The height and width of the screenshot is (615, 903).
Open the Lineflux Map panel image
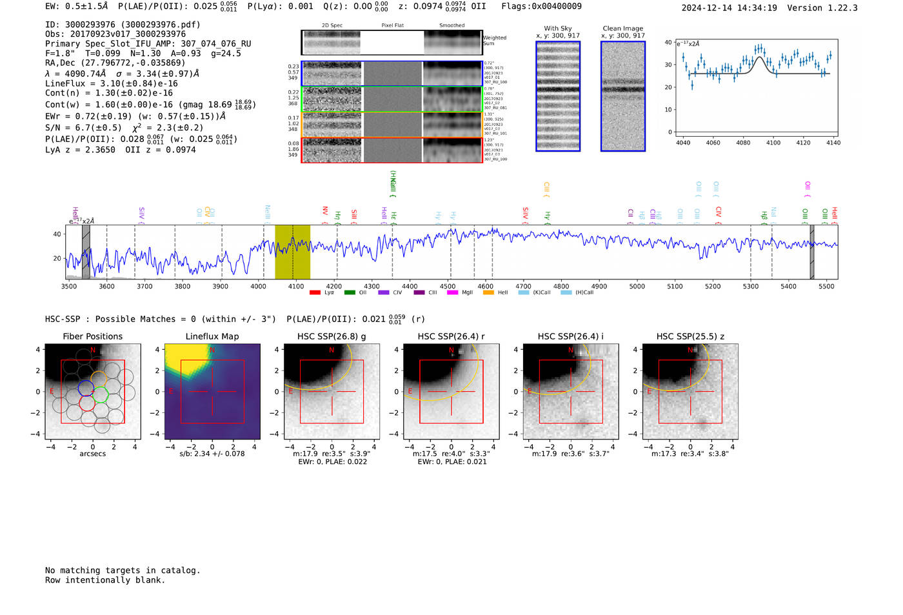coord(212,391)
